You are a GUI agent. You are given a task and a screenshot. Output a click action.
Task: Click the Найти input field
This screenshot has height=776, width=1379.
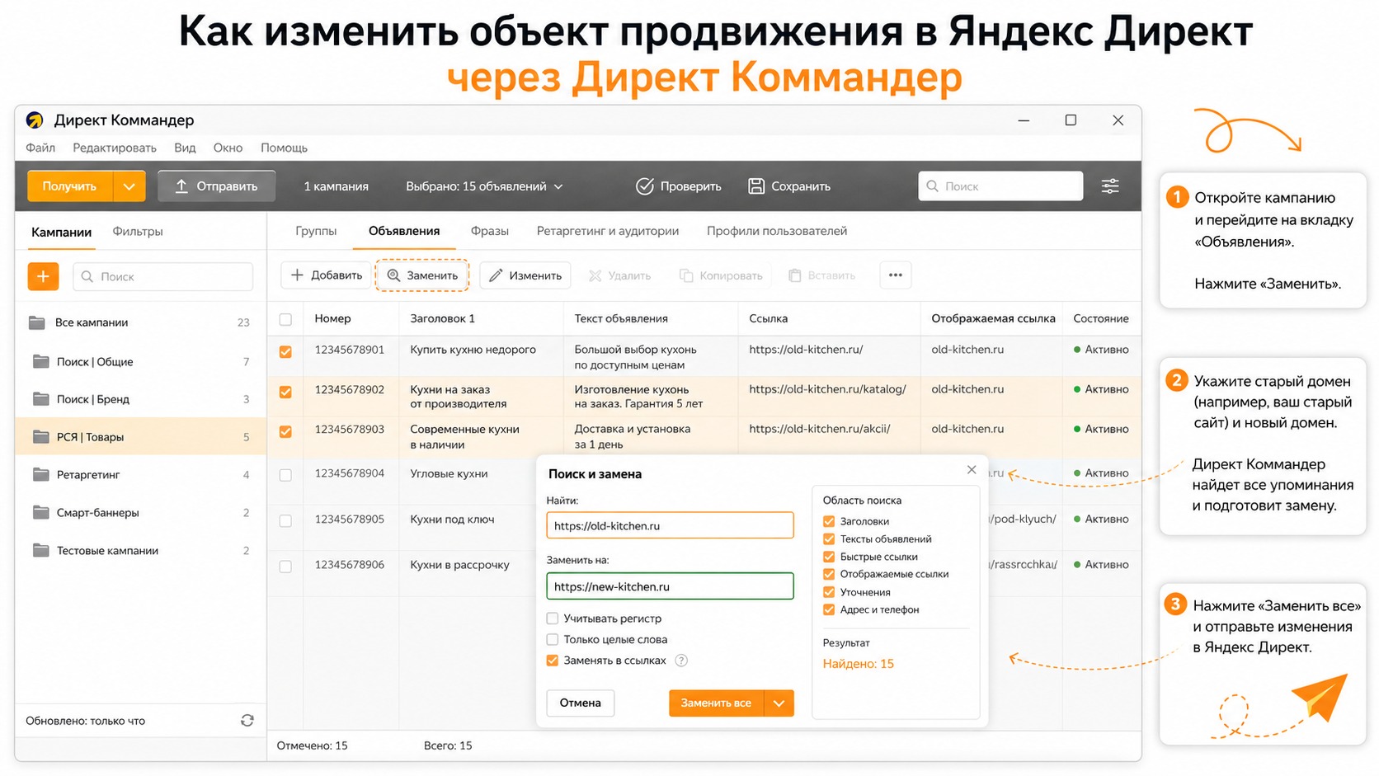(x=670, y=525)
